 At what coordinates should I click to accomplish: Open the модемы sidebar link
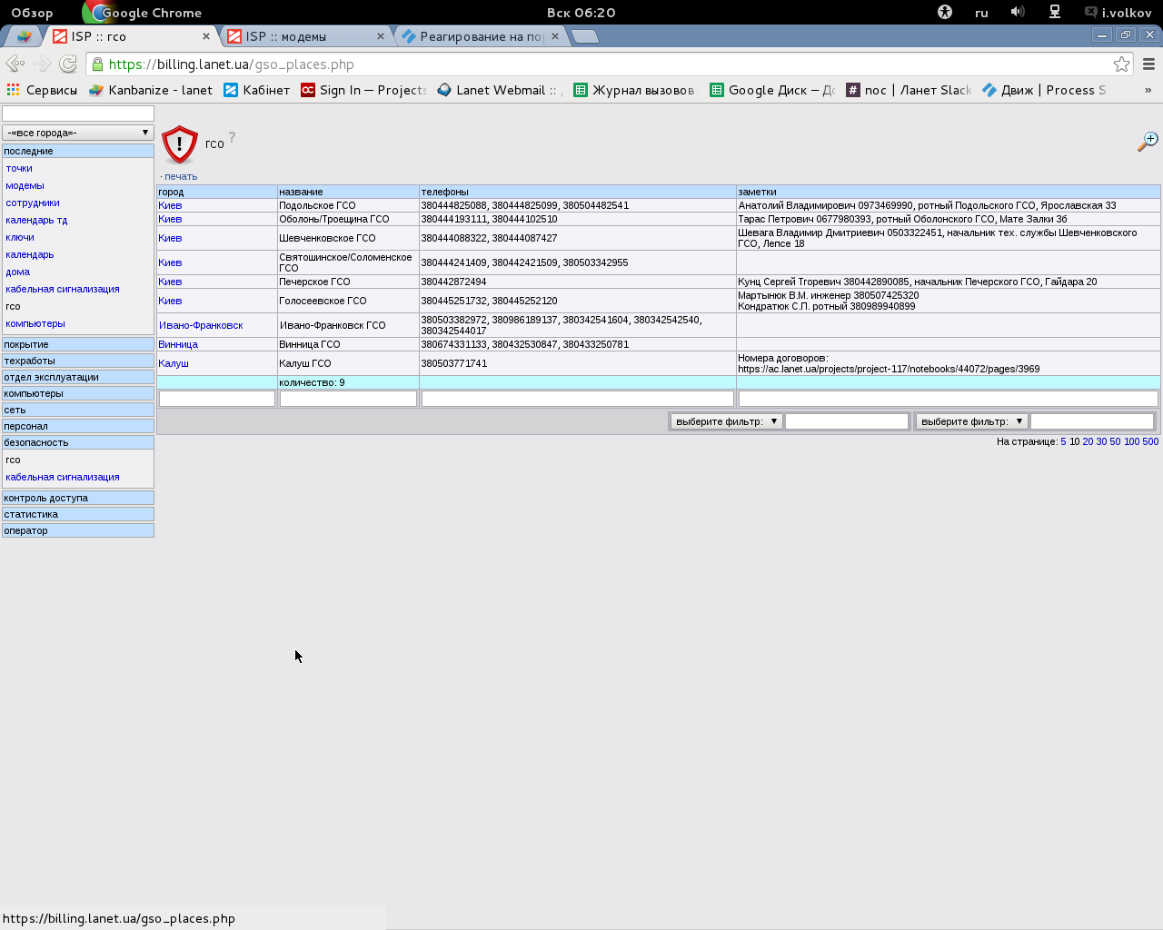[25, 185]
